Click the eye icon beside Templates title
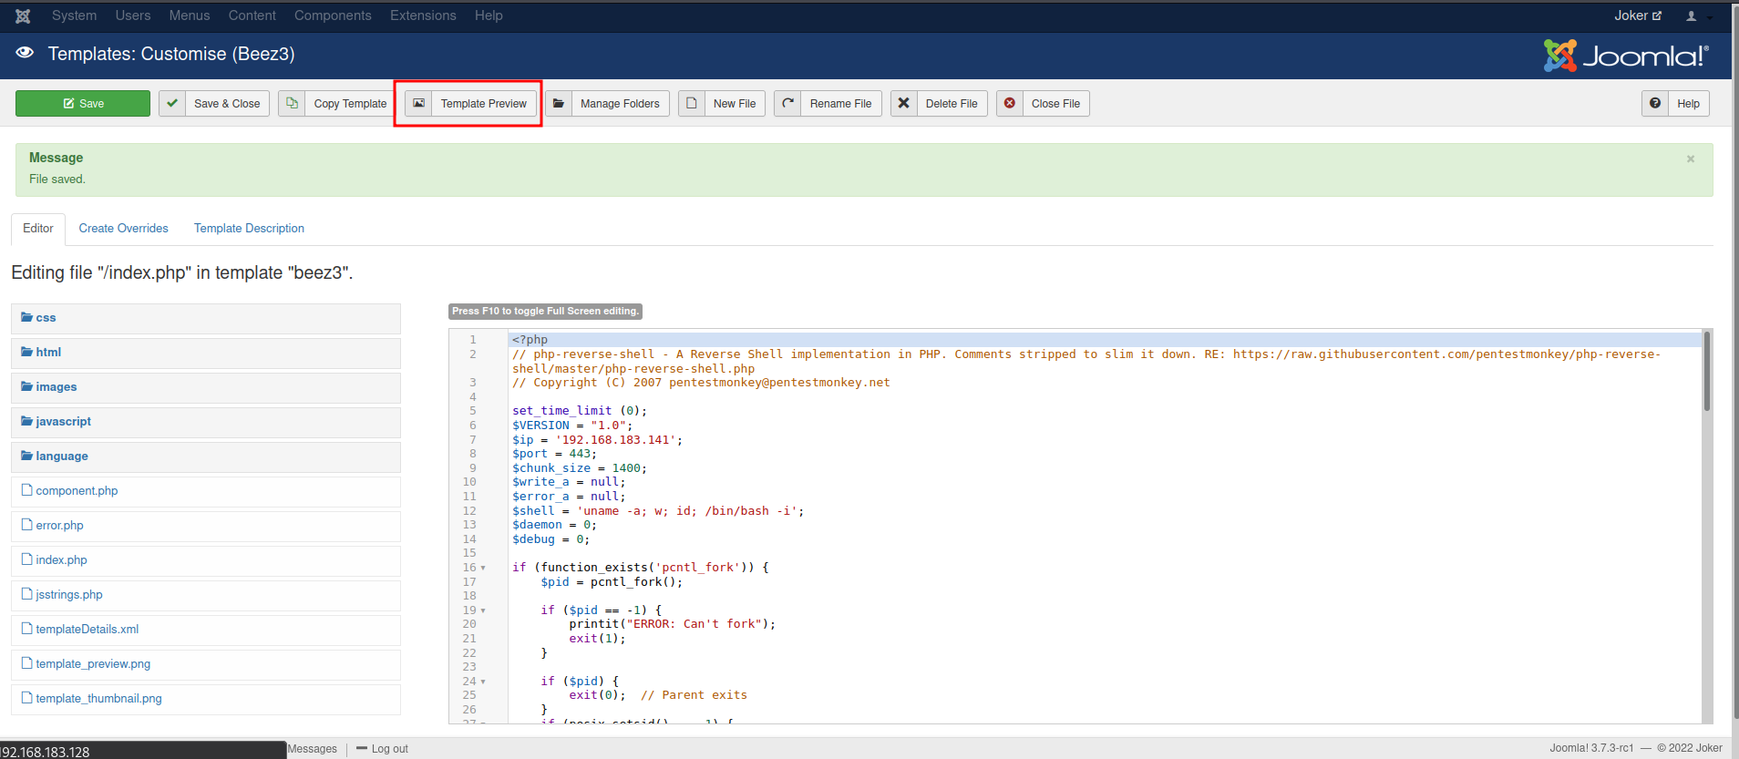Screen dimensions: 1739x759 25,53
